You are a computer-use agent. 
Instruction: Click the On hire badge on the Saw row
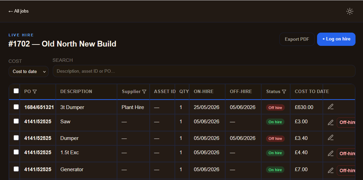[275, 122]
